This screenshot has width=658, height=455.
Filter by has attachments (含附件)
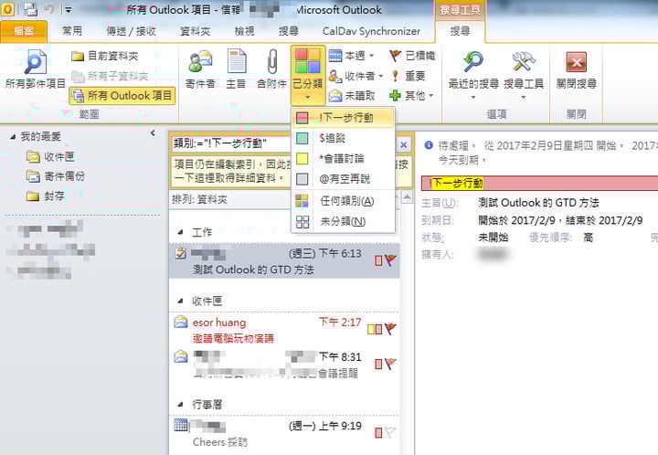(271, 69)
